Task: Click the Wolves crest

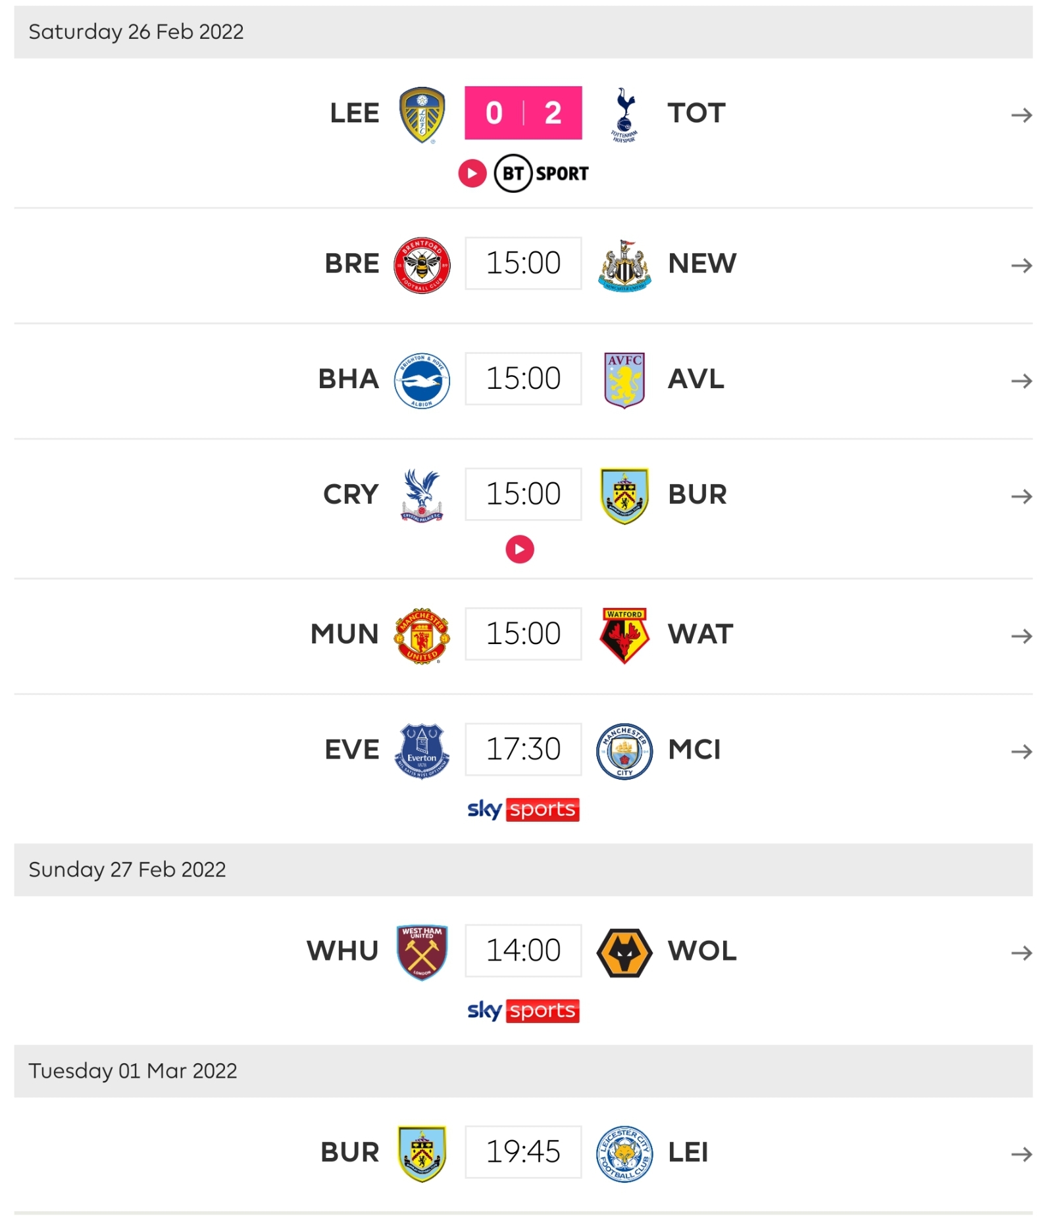Action: [x=624, y=952]
